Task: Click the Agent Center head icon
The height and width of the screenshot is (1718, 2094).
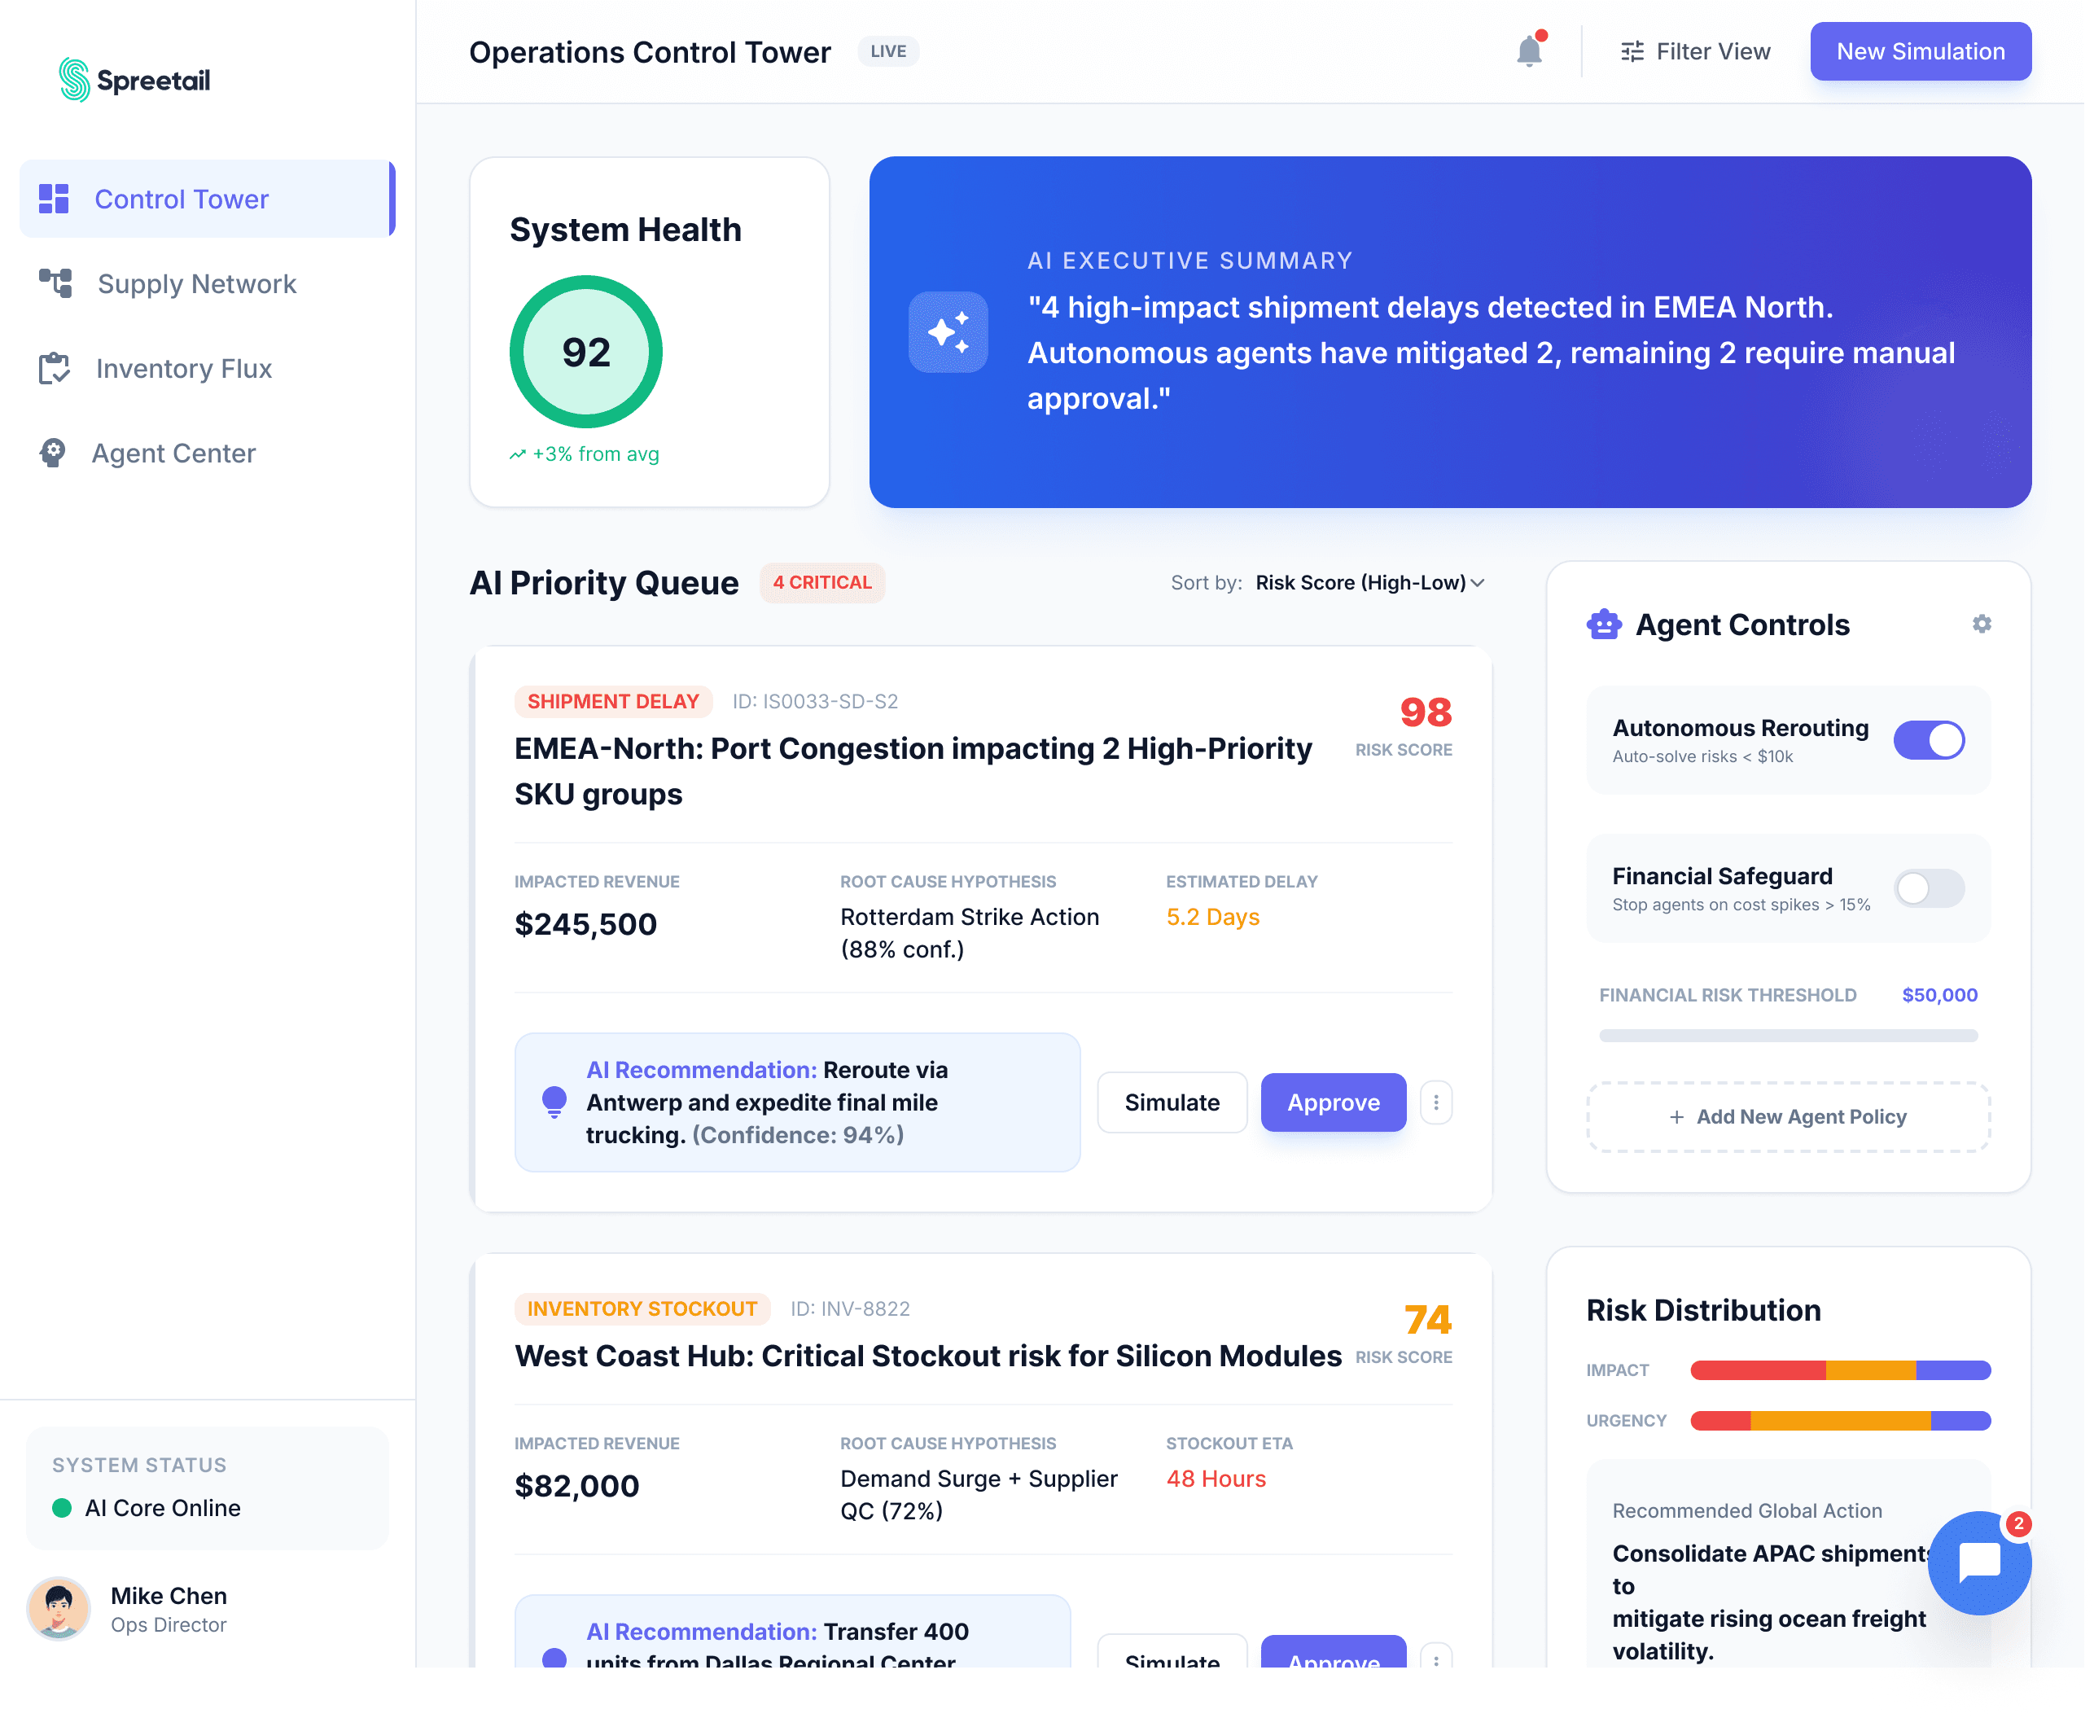Action: tap(52, 452)
